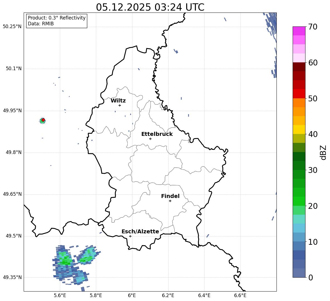
Task: Click the colorbar value 30
Action: coord(313,170)
